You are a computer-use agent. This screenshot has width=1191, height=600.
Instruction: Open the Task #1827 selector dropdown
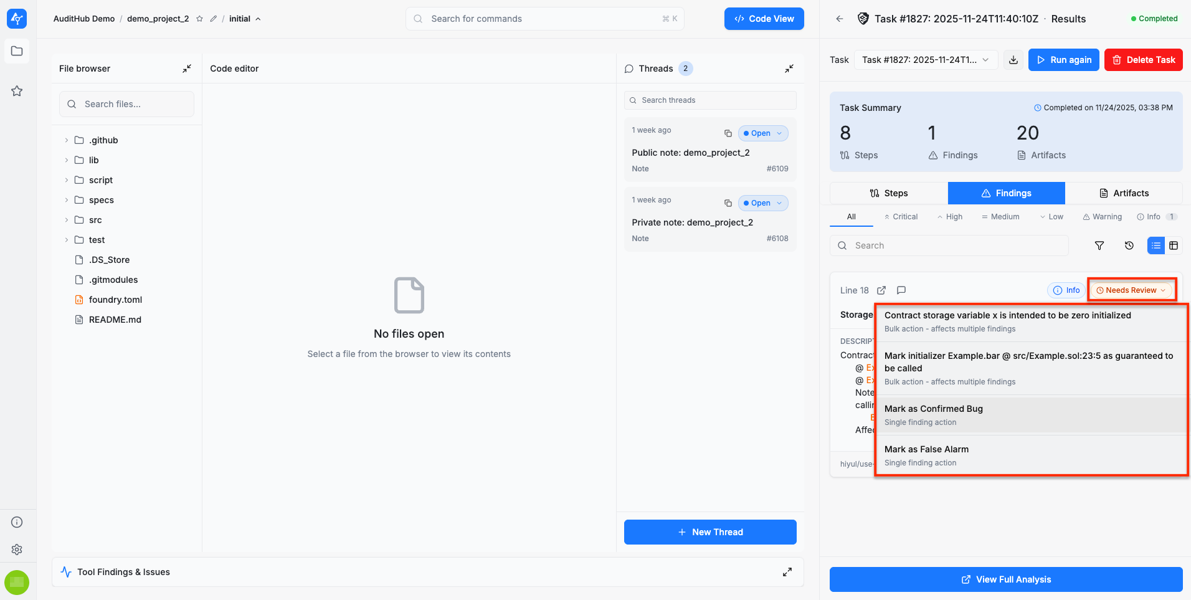point(926,60)
